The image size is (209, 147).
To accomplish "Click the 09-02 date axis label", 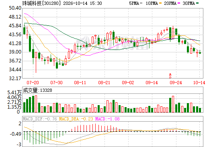I will tap(128, 83).
